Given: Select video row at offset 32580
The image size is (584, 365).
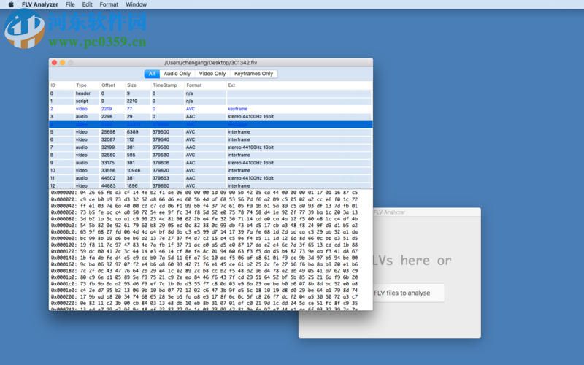Looking at the screenshot, I should pyautogui.click(x=210, y=155).
